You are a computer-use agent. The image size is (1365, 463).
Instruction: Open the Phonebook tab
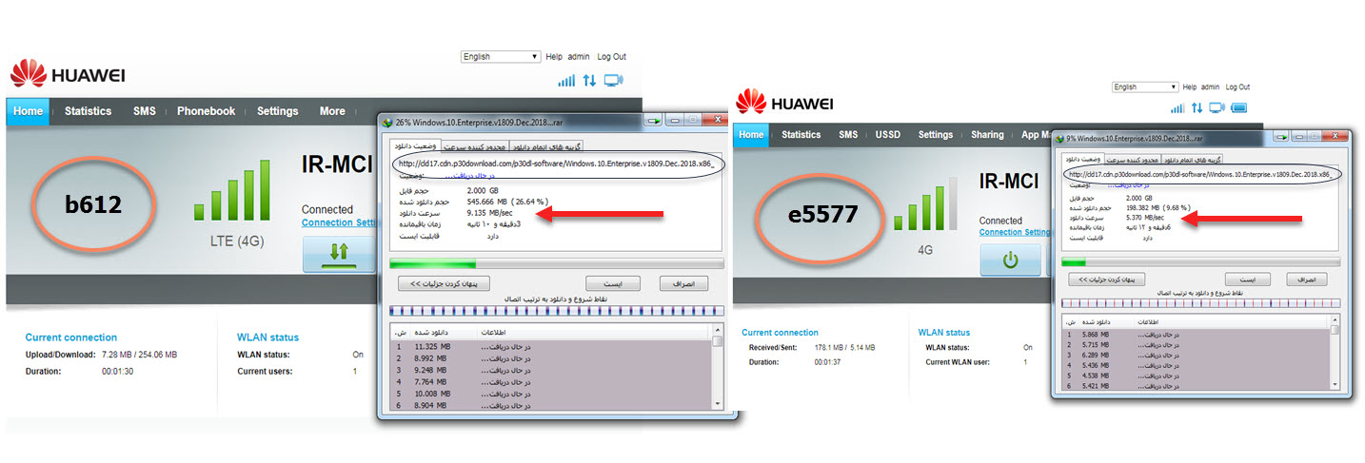coord(206,111)
